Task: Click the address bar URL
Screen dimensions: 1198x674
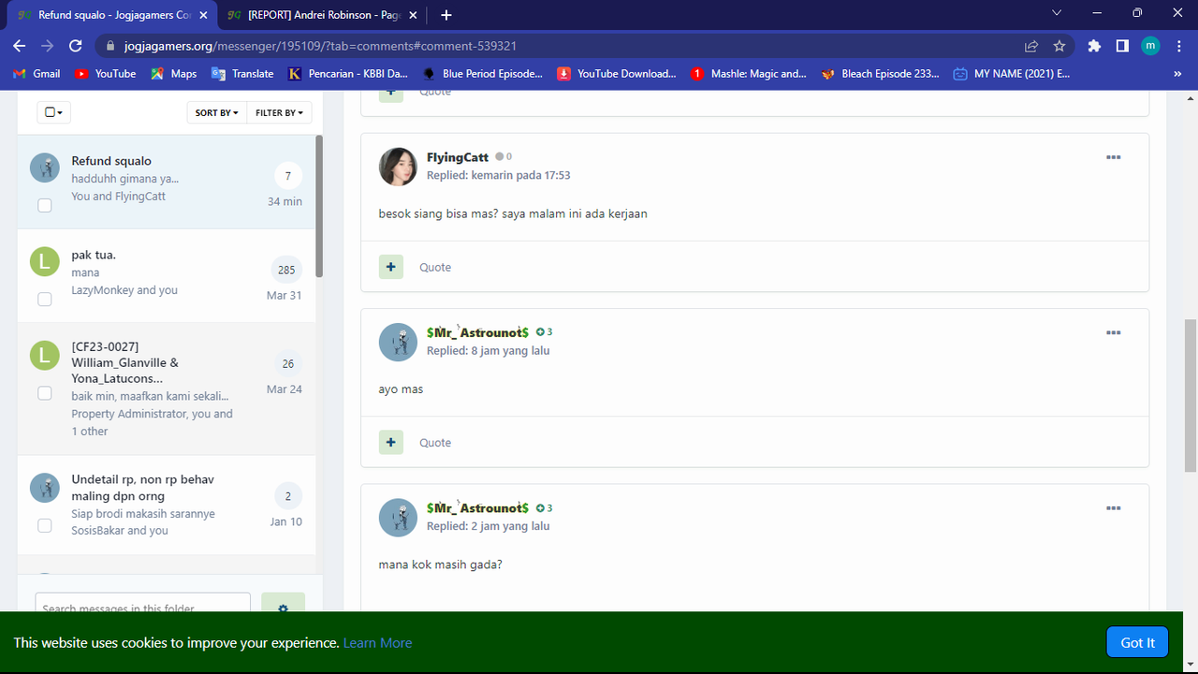Action: coord(320,46)
